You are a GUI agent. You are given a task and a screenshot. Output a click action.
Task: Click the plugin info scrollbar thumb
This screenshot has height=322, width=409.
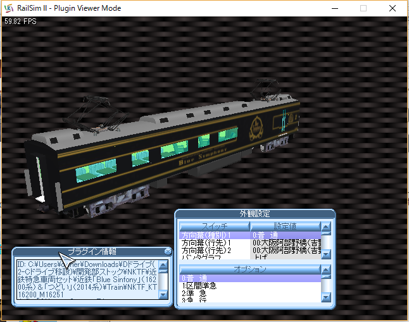pyautogui.click(x=163, y=271)
